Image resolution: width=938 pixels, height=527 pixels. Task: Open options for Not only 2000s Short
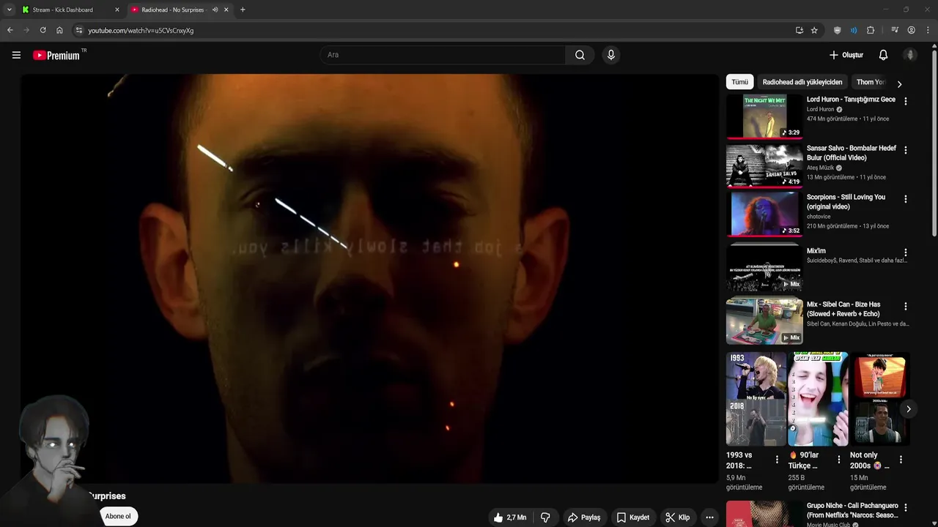[x=901, y=460]
